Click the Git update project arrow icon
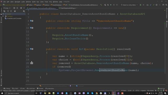Image resolution: width=168 pixels, height=95 pixels. (x=150, y=5)
